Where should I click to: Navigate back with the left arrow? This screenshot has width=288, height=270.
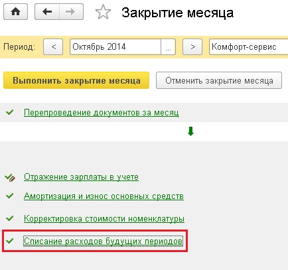pos(47,12)
